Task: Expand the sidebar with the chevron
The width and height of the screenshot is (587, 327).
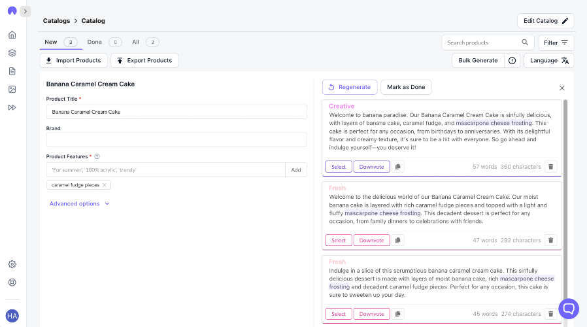Action: (x=25, y=11)
